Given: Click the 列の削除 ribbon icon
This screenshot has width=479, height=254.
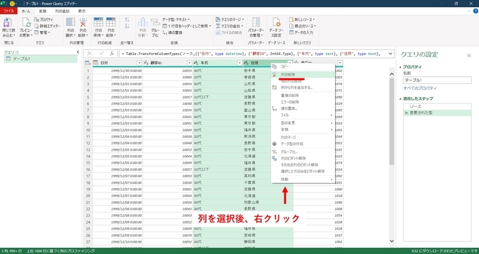Looking at the screenshot, I should pyautogui.click(x=83, y=22).
